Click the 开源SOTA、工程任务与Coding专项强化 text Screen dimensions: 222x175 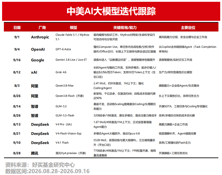coord(183,106)
